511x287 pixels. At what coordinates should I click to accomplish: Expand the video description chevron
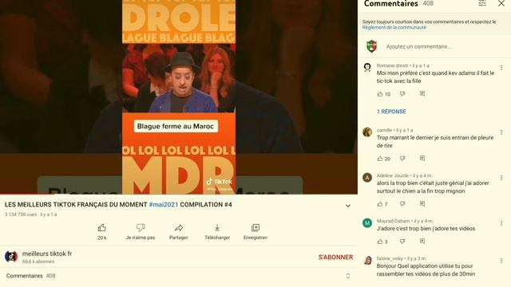coord(348,206)
